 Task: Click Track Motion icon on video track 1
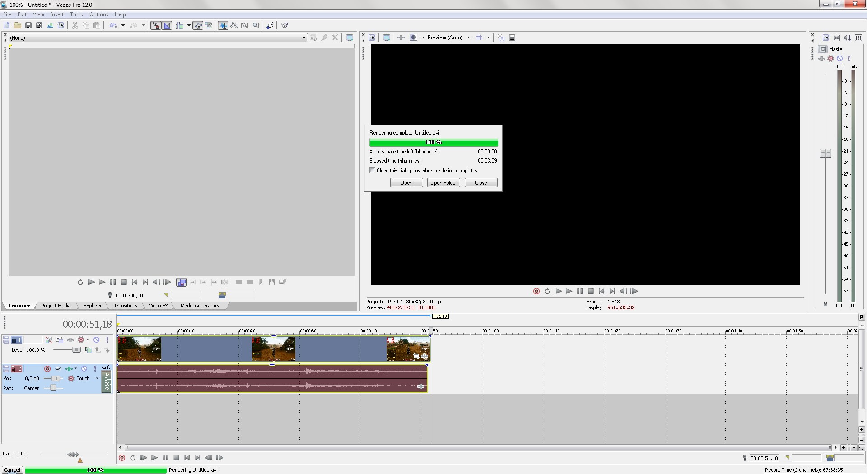pyautogui.click(x=60, y=339)
